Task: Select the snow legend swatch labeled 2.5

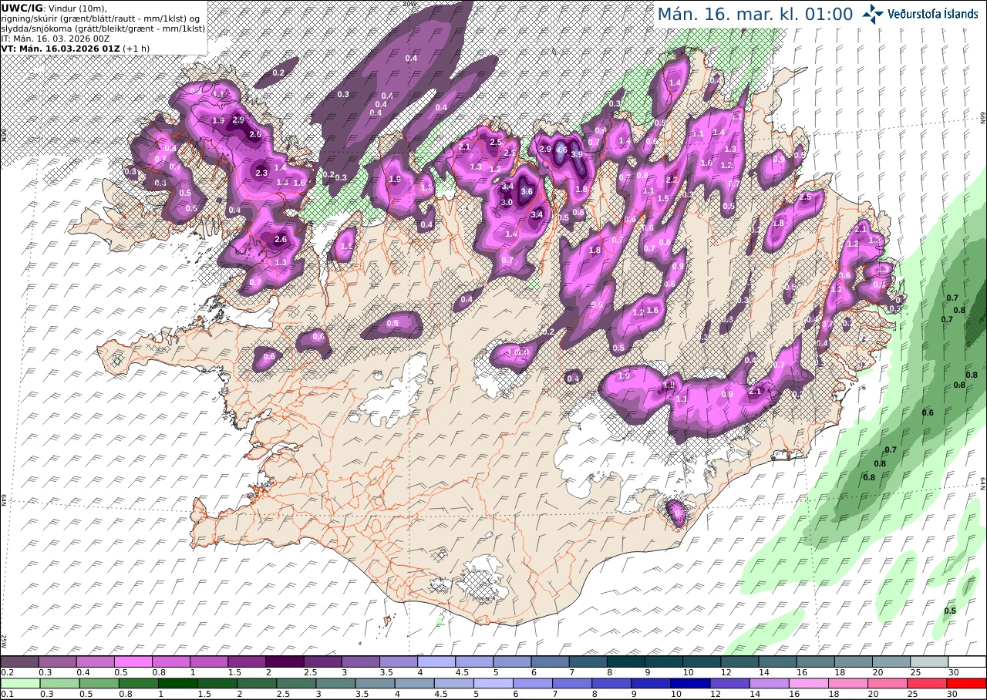Action: pos(322,661)
